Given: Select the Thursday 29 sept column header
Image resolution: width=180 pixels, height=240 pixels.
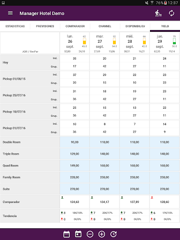Looking at the screenshot, I should click(x=165, y=43).
